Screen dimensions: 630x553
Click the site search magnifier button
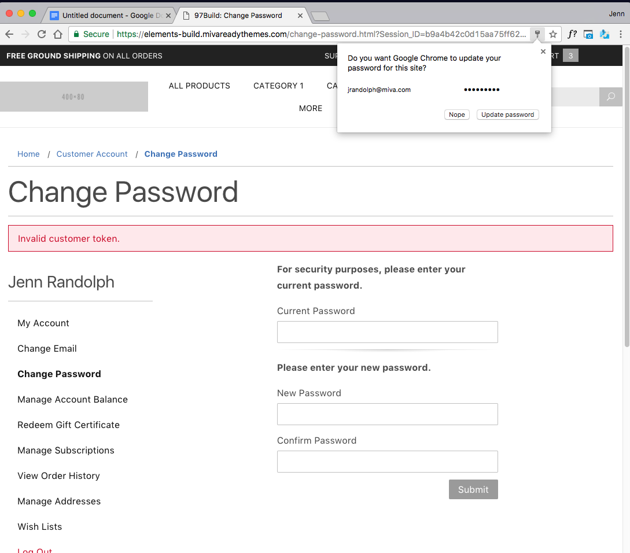point(611,97)
